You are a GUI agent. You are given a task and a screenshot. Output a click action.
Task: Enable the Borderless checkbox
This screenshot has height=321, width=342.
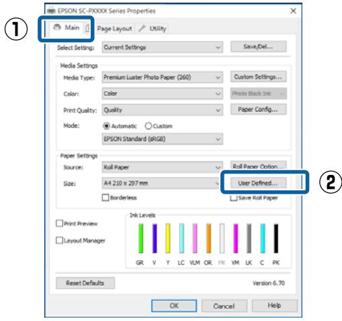tap(105, 198)
